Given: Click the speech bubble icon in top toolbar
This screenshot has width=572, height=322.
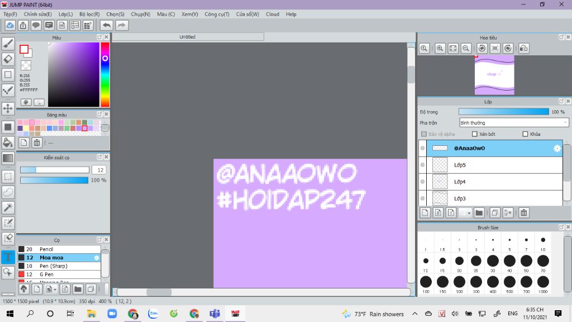Looking at the screenshot, I should [36, 25].
